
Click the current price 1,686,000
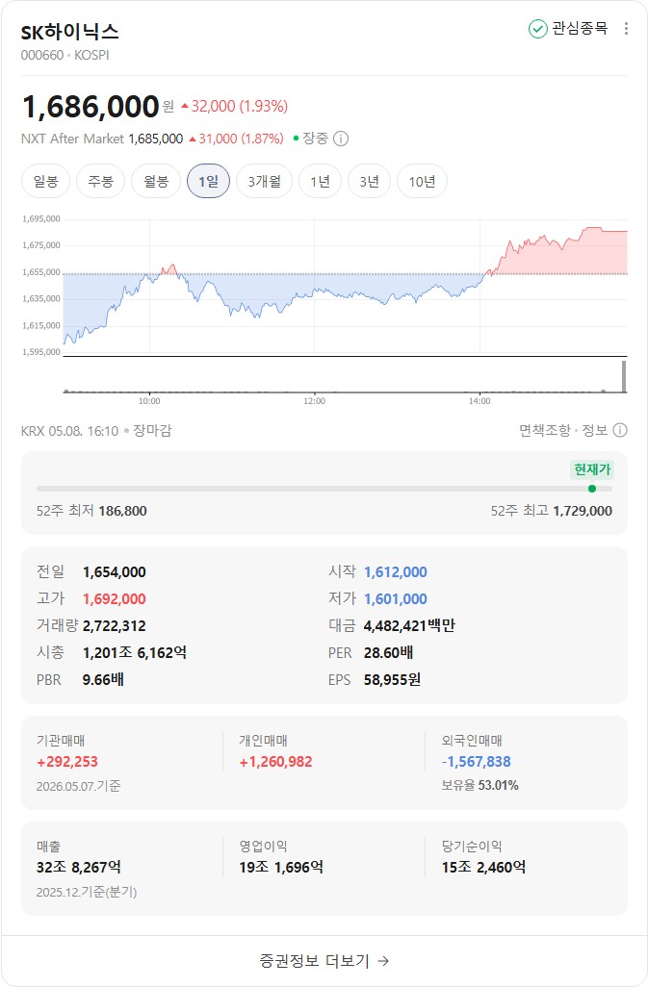(x=91, y=107)
